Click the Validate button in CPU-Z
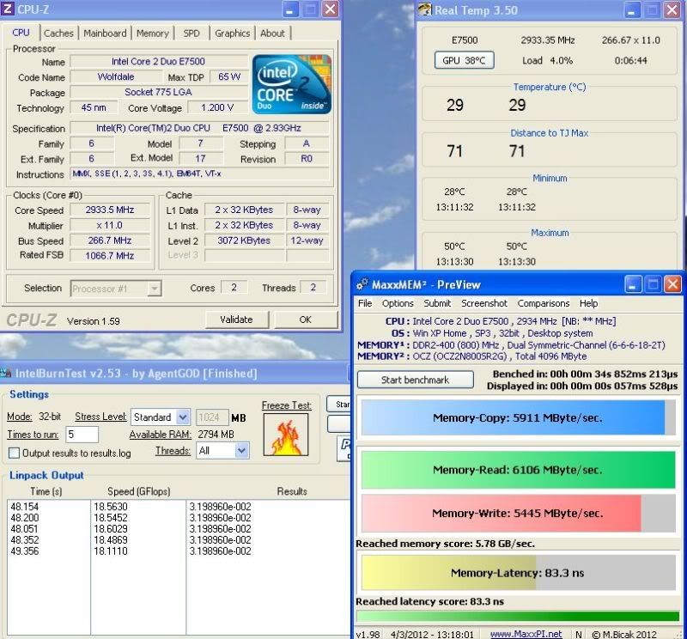This screenshot has width=687, height=639. pyautogui.click(x=237, y=319)
